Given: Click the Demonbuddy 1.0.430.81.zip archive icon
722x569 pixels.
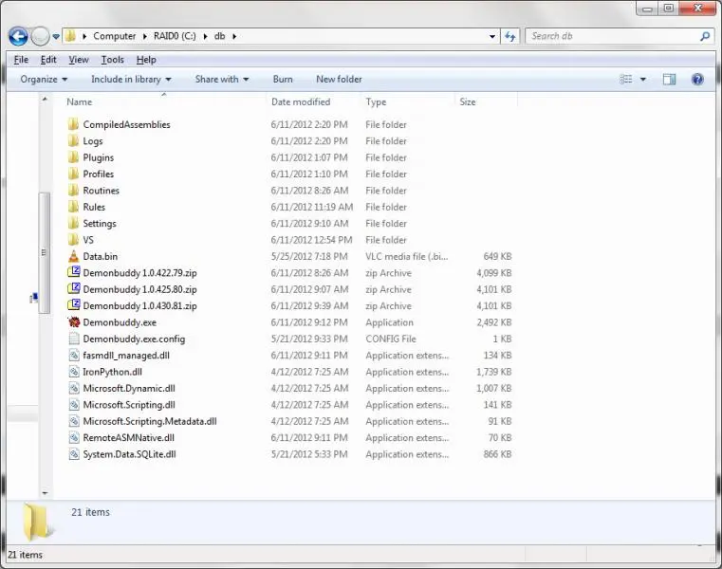Looking at the screenshot, I should coord(74,306).
